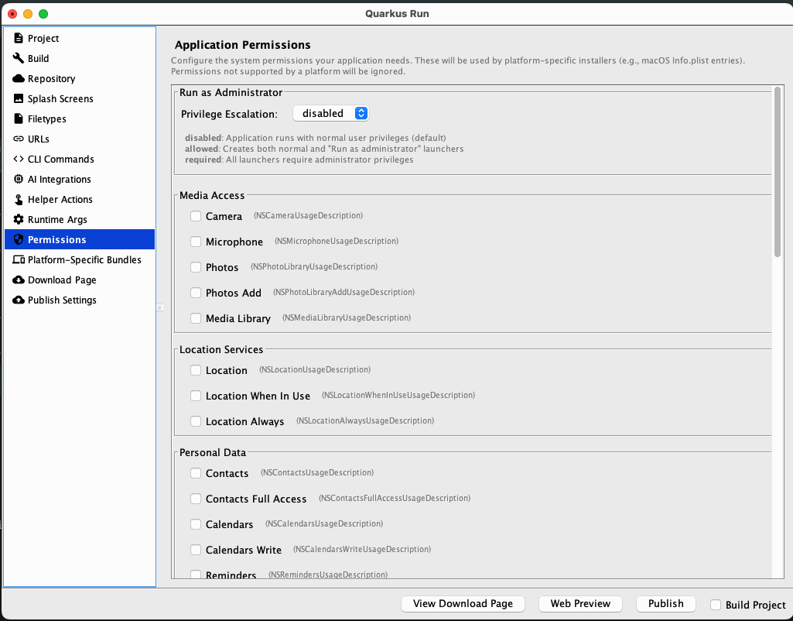The image size is (793, 621).
Task: Toggle the Location Always checkbox
Action: click(196, 421)
